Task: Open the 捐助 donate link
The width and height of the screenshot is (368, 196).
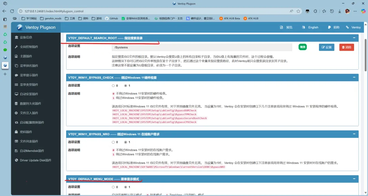Action: coord(334,28)
